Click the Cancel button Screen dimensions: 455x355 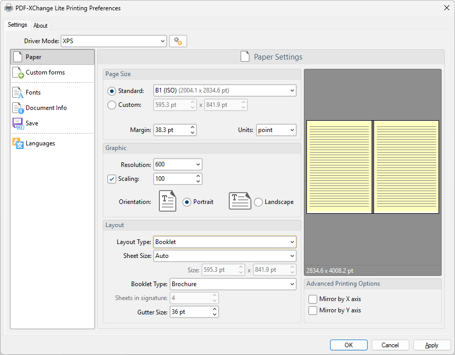[390, 345]
